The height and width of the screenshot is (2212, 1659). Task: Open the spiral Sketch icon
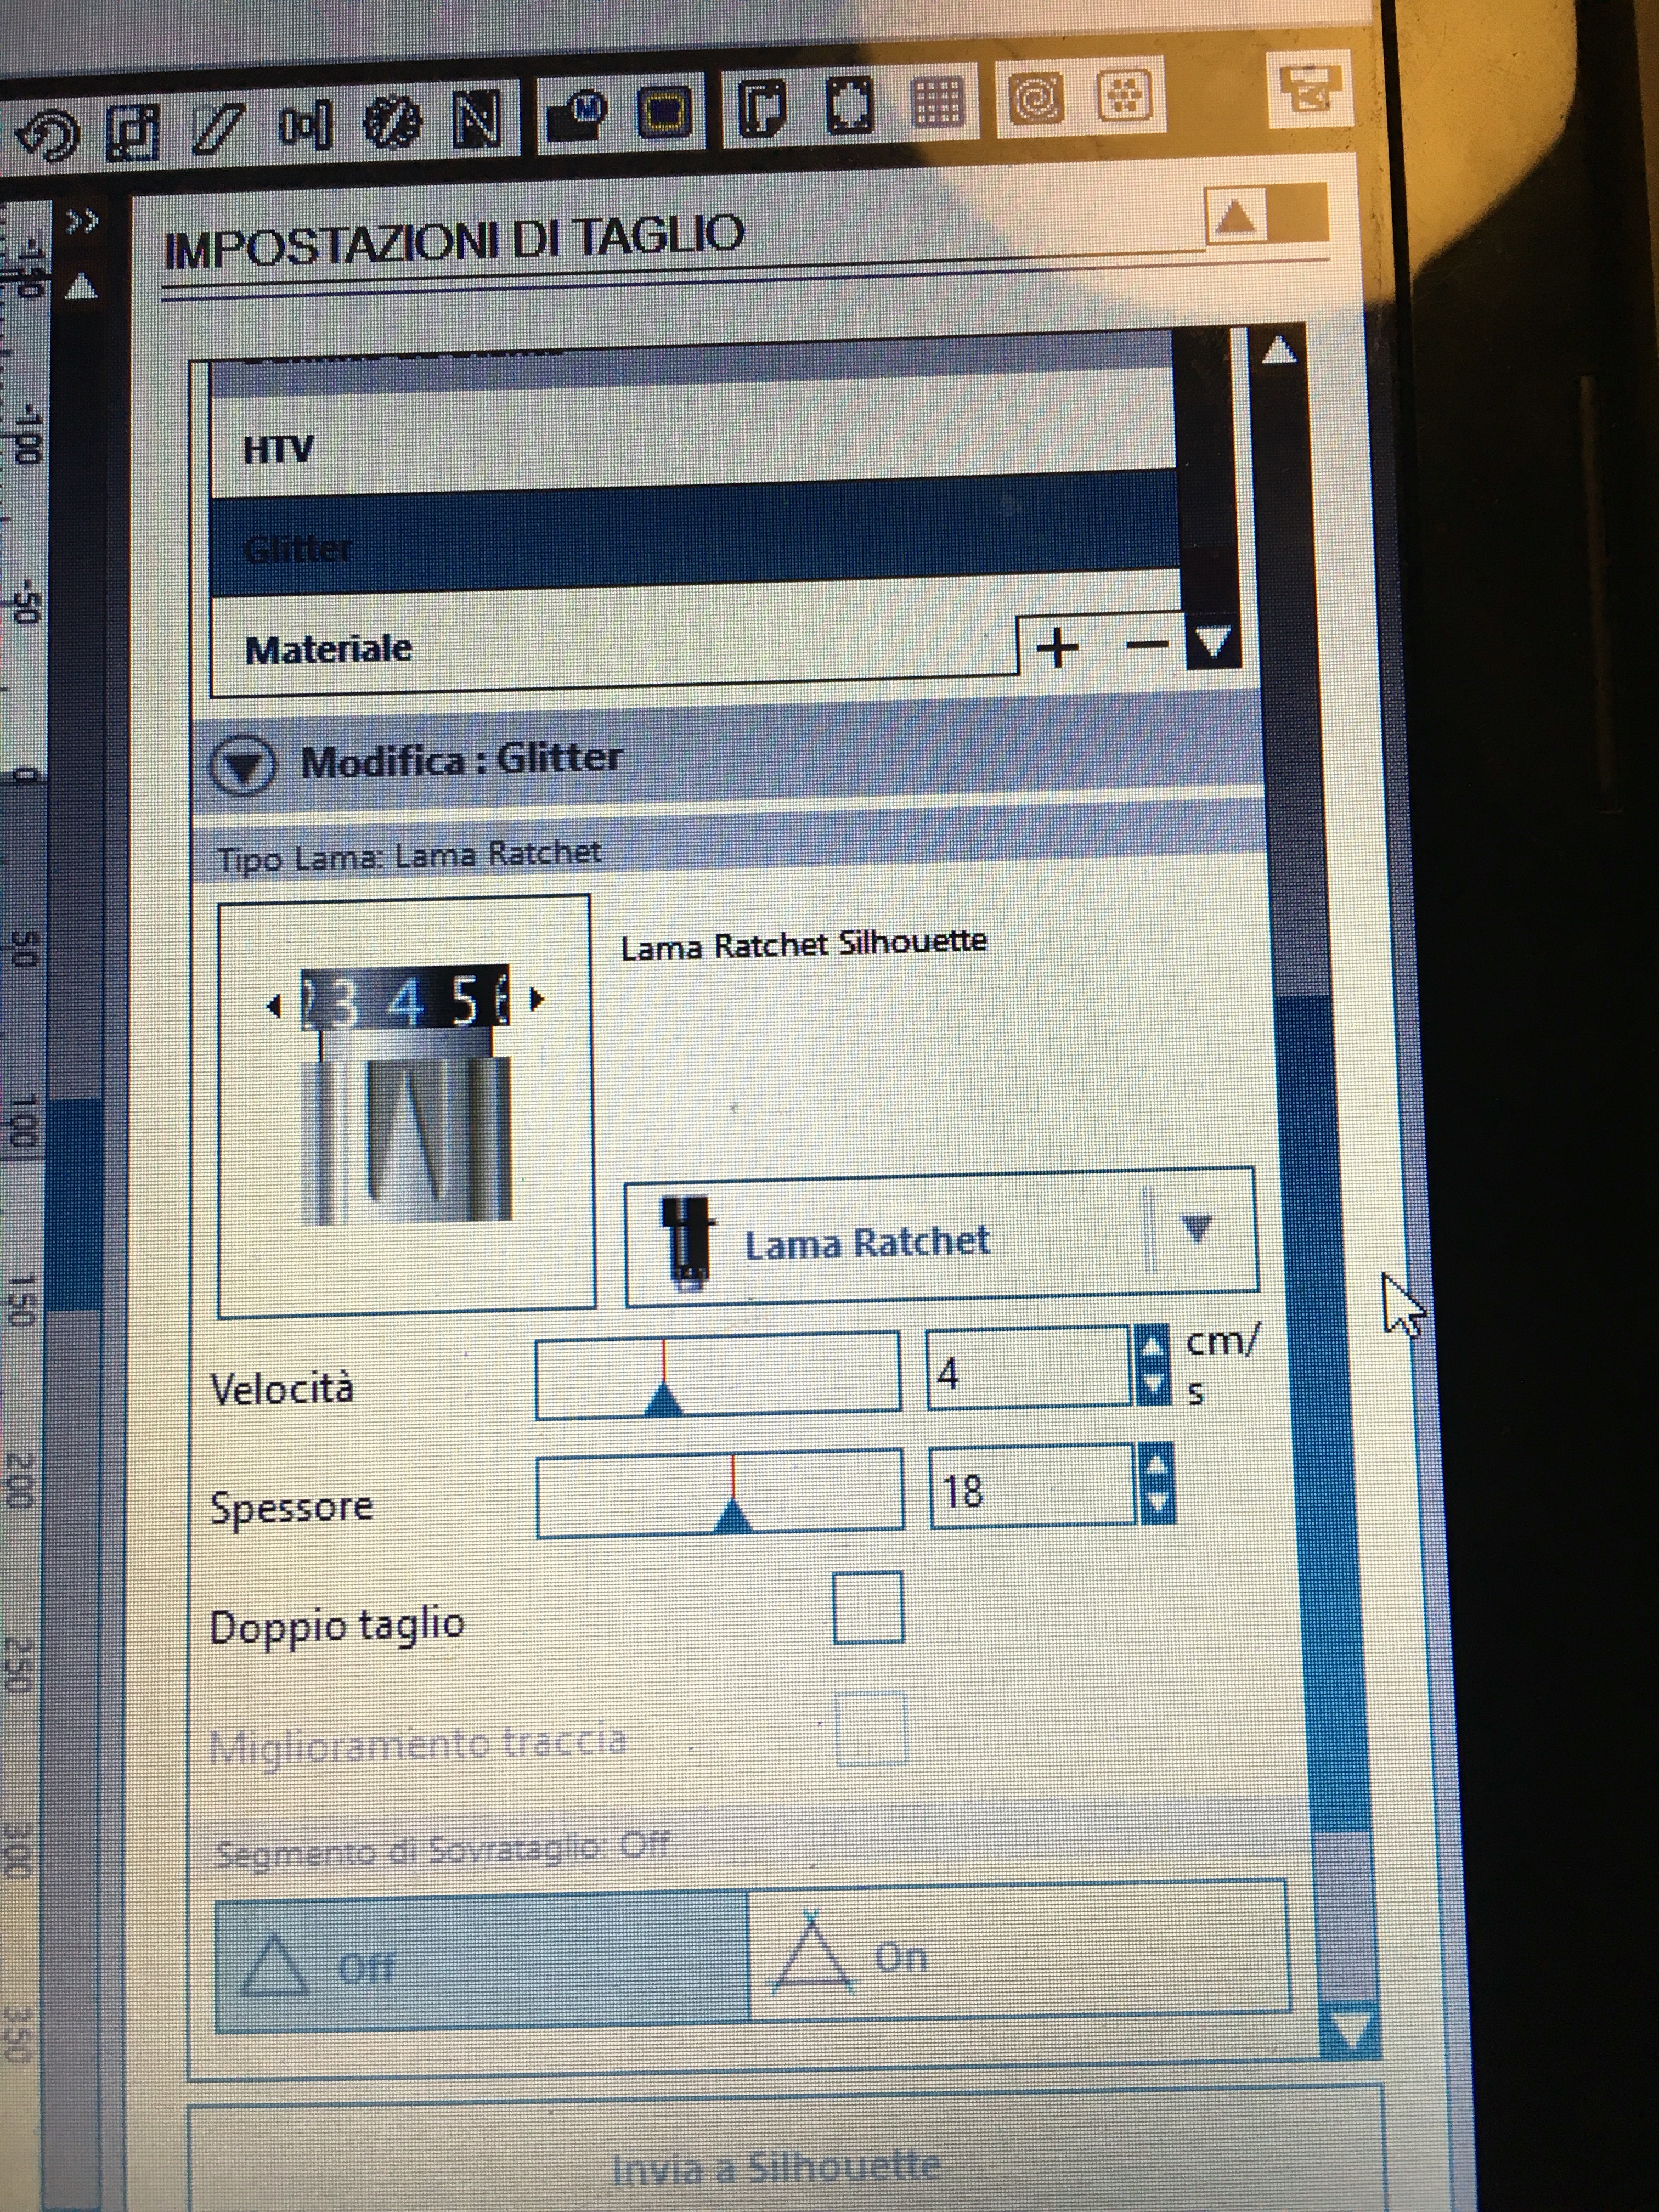(1036, 98)
